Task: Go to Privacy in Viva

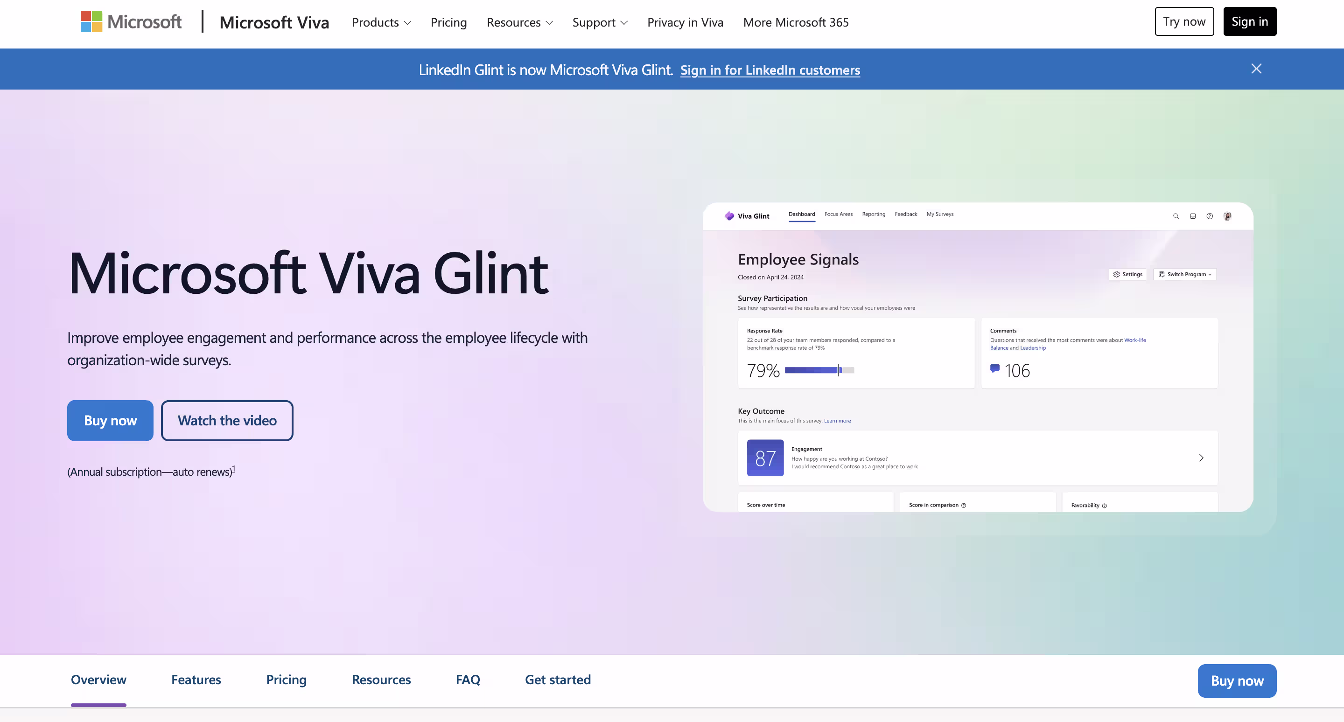Action: tap(685, 22)
